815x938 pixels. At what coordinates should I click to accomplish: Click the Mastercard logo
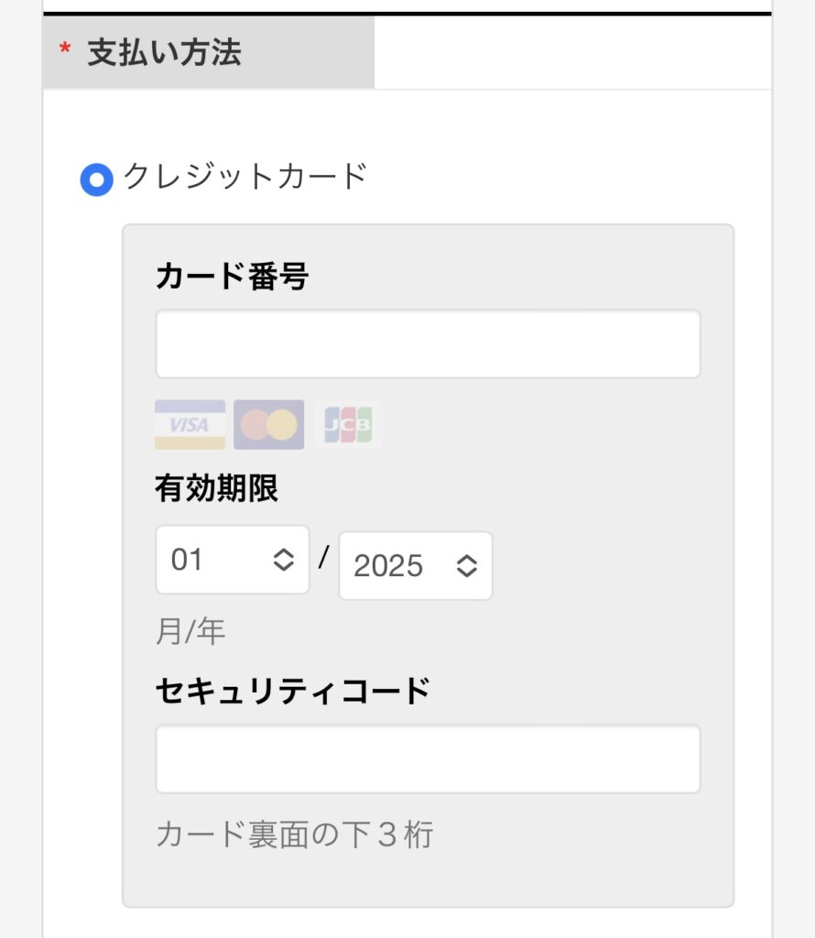(x=268, y=424)
